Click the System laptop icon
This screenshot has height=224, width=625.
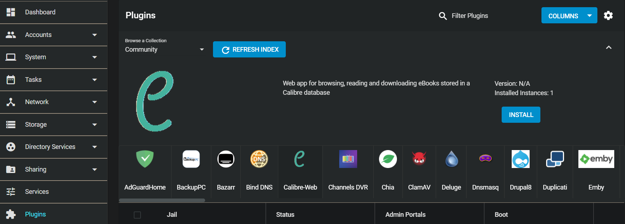11,57
